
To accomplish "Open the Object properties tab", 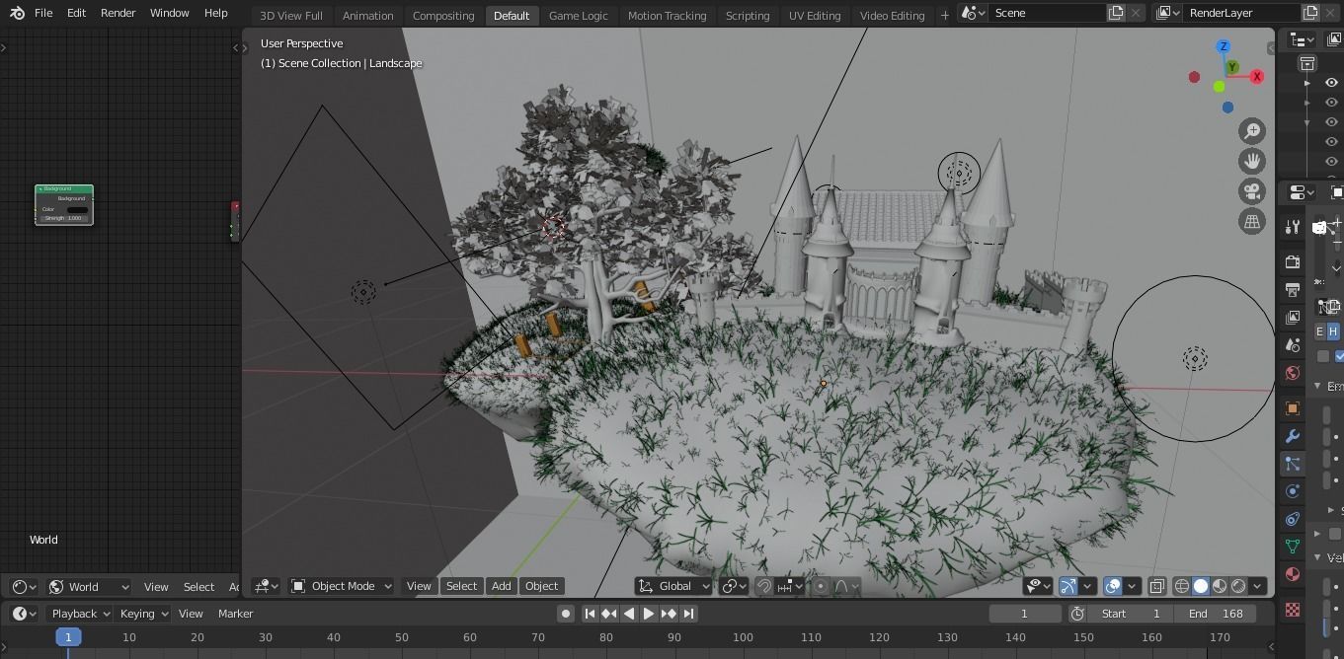I will (x=1293, y=408).
